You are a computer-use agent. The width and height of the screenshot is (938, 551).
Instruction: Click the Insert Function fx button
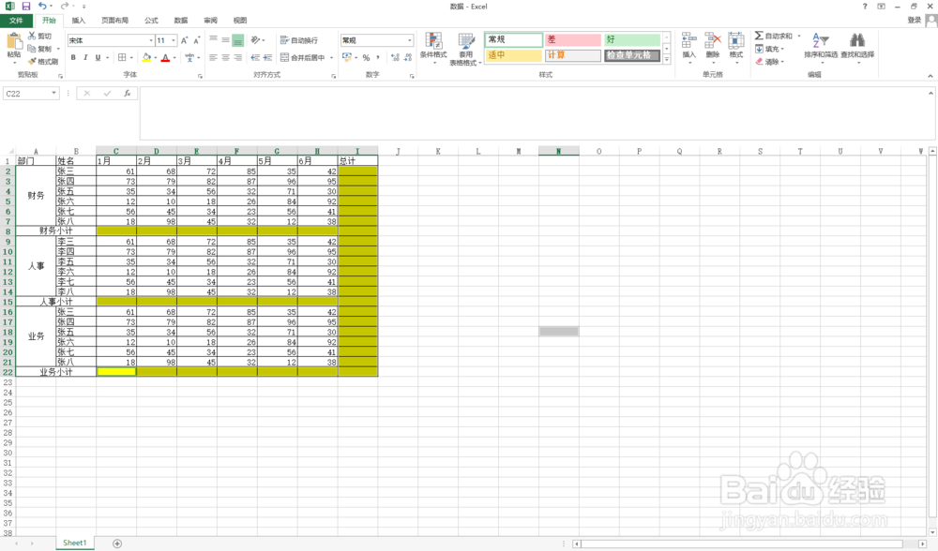click(x=127, y=93)
